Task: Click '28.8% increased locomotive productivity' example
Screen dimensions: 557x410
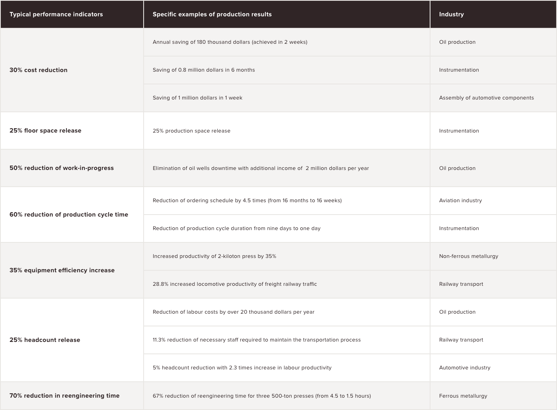Action: (x=235, y=284)
